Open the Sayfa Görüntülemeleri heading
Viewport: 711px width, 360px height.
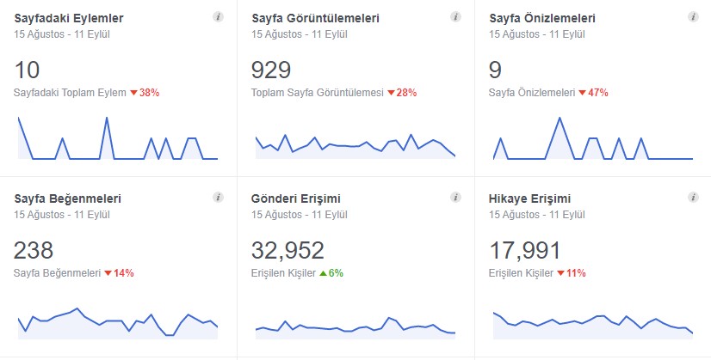pyautogui.click(x=316, y=19)
